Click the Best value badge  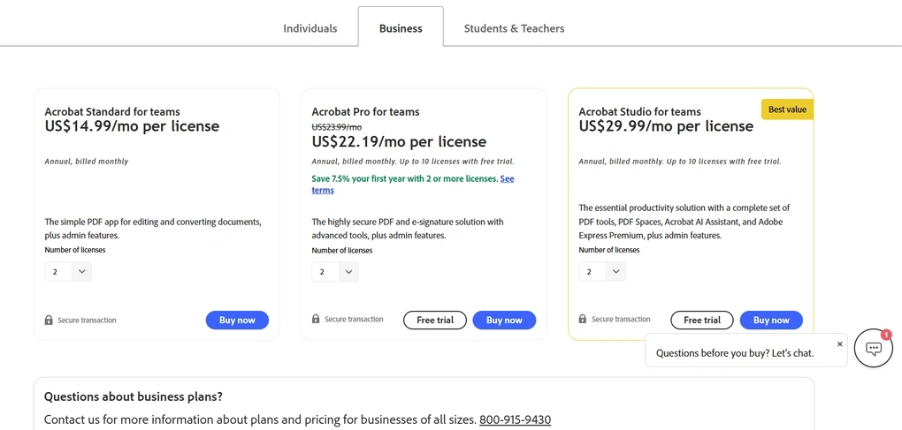tap(788, 109)
